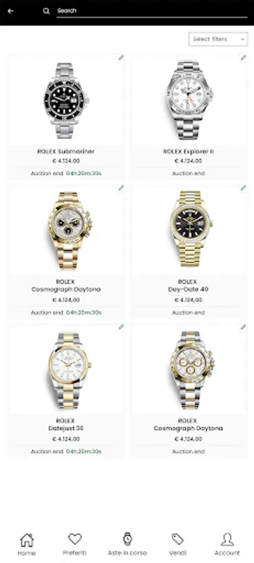The height and width of the screenshot is (563, 254).
Task: Edit the ROLEX Submariner listing pencil icon
Action: [x=121, y=58]
